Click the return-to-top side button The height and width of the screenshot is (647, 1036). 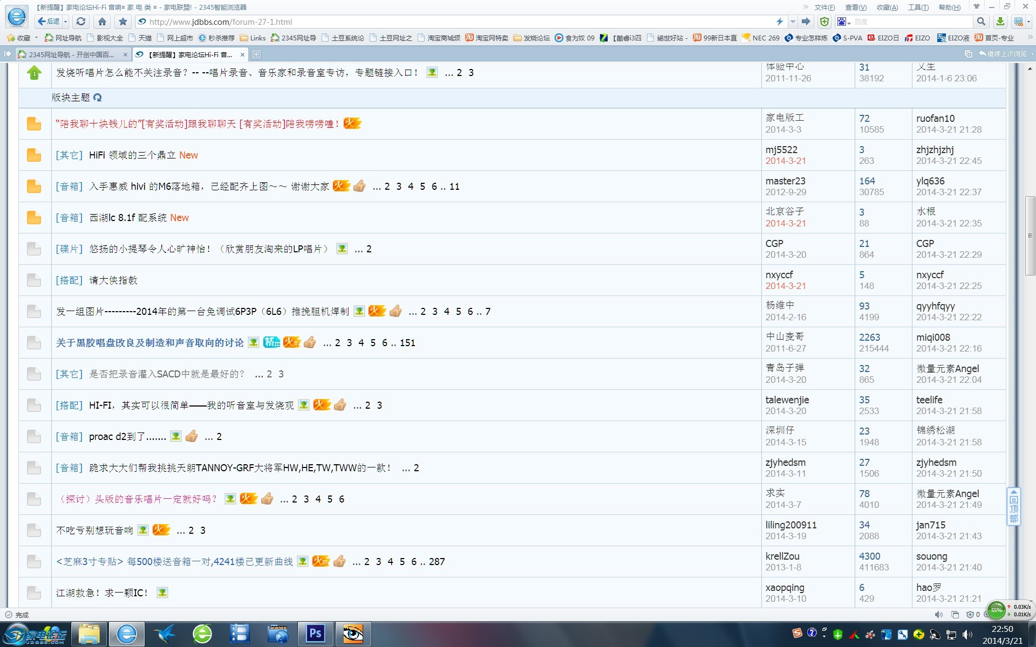(1013, 506)
